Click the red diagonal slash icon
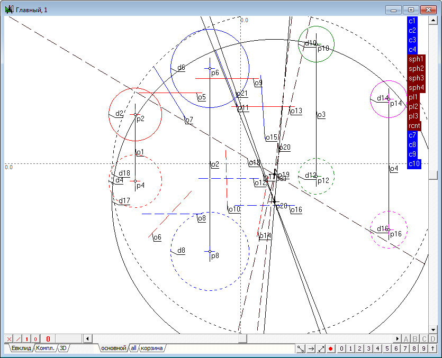The height and width of the screenshot is (358, 442). coord(18,339)
